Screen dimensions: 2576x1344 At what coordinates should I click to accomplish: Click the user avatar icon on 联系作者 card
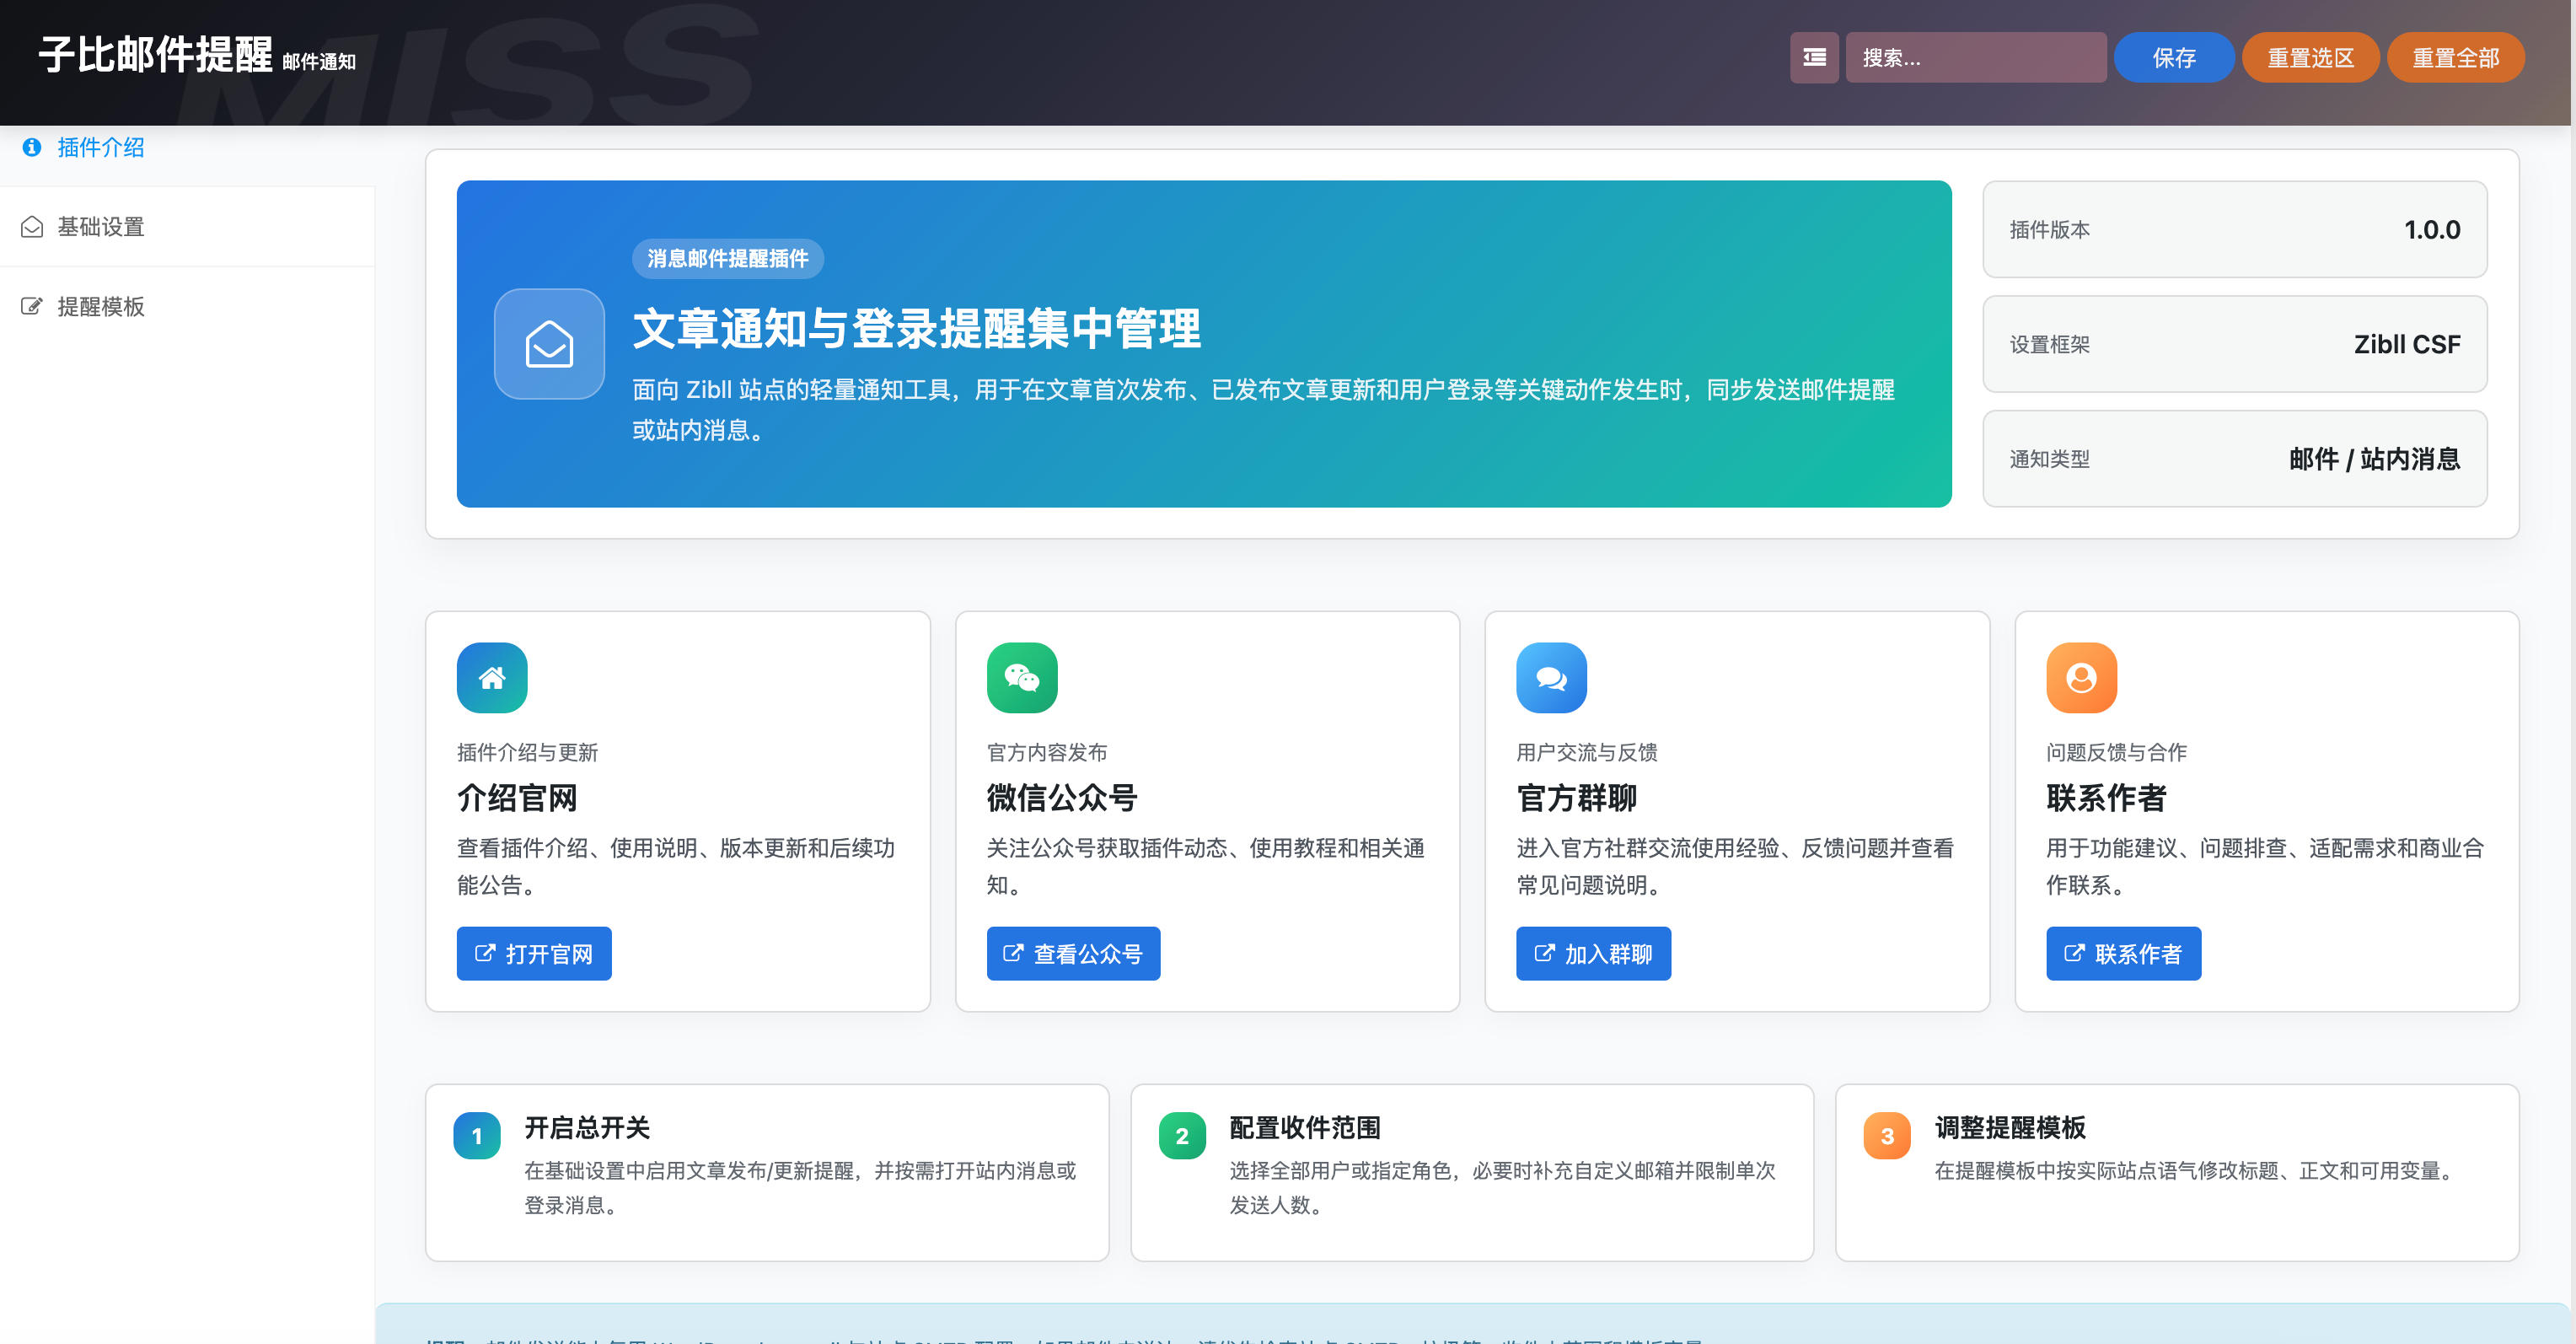(2081, 678)
